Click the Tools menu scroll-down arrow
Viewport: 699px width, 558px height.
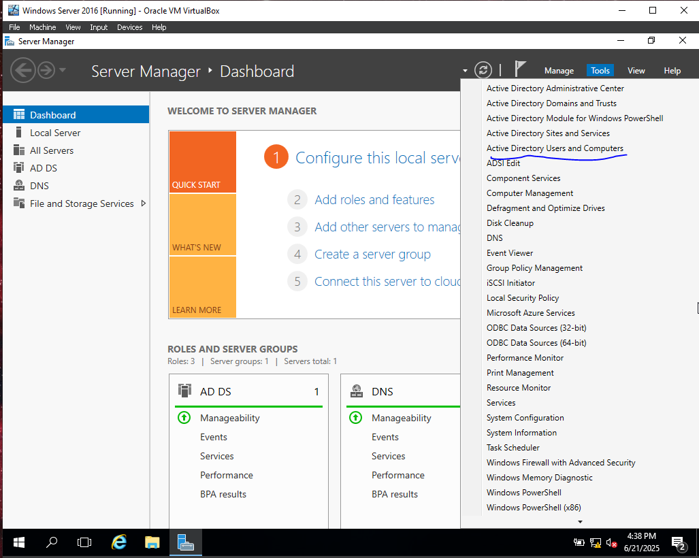click(580, 521)
